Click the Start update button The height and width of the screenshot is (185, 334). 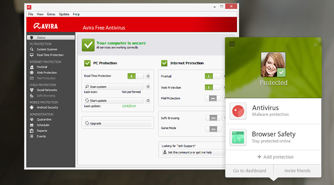(x=114, y=101)
